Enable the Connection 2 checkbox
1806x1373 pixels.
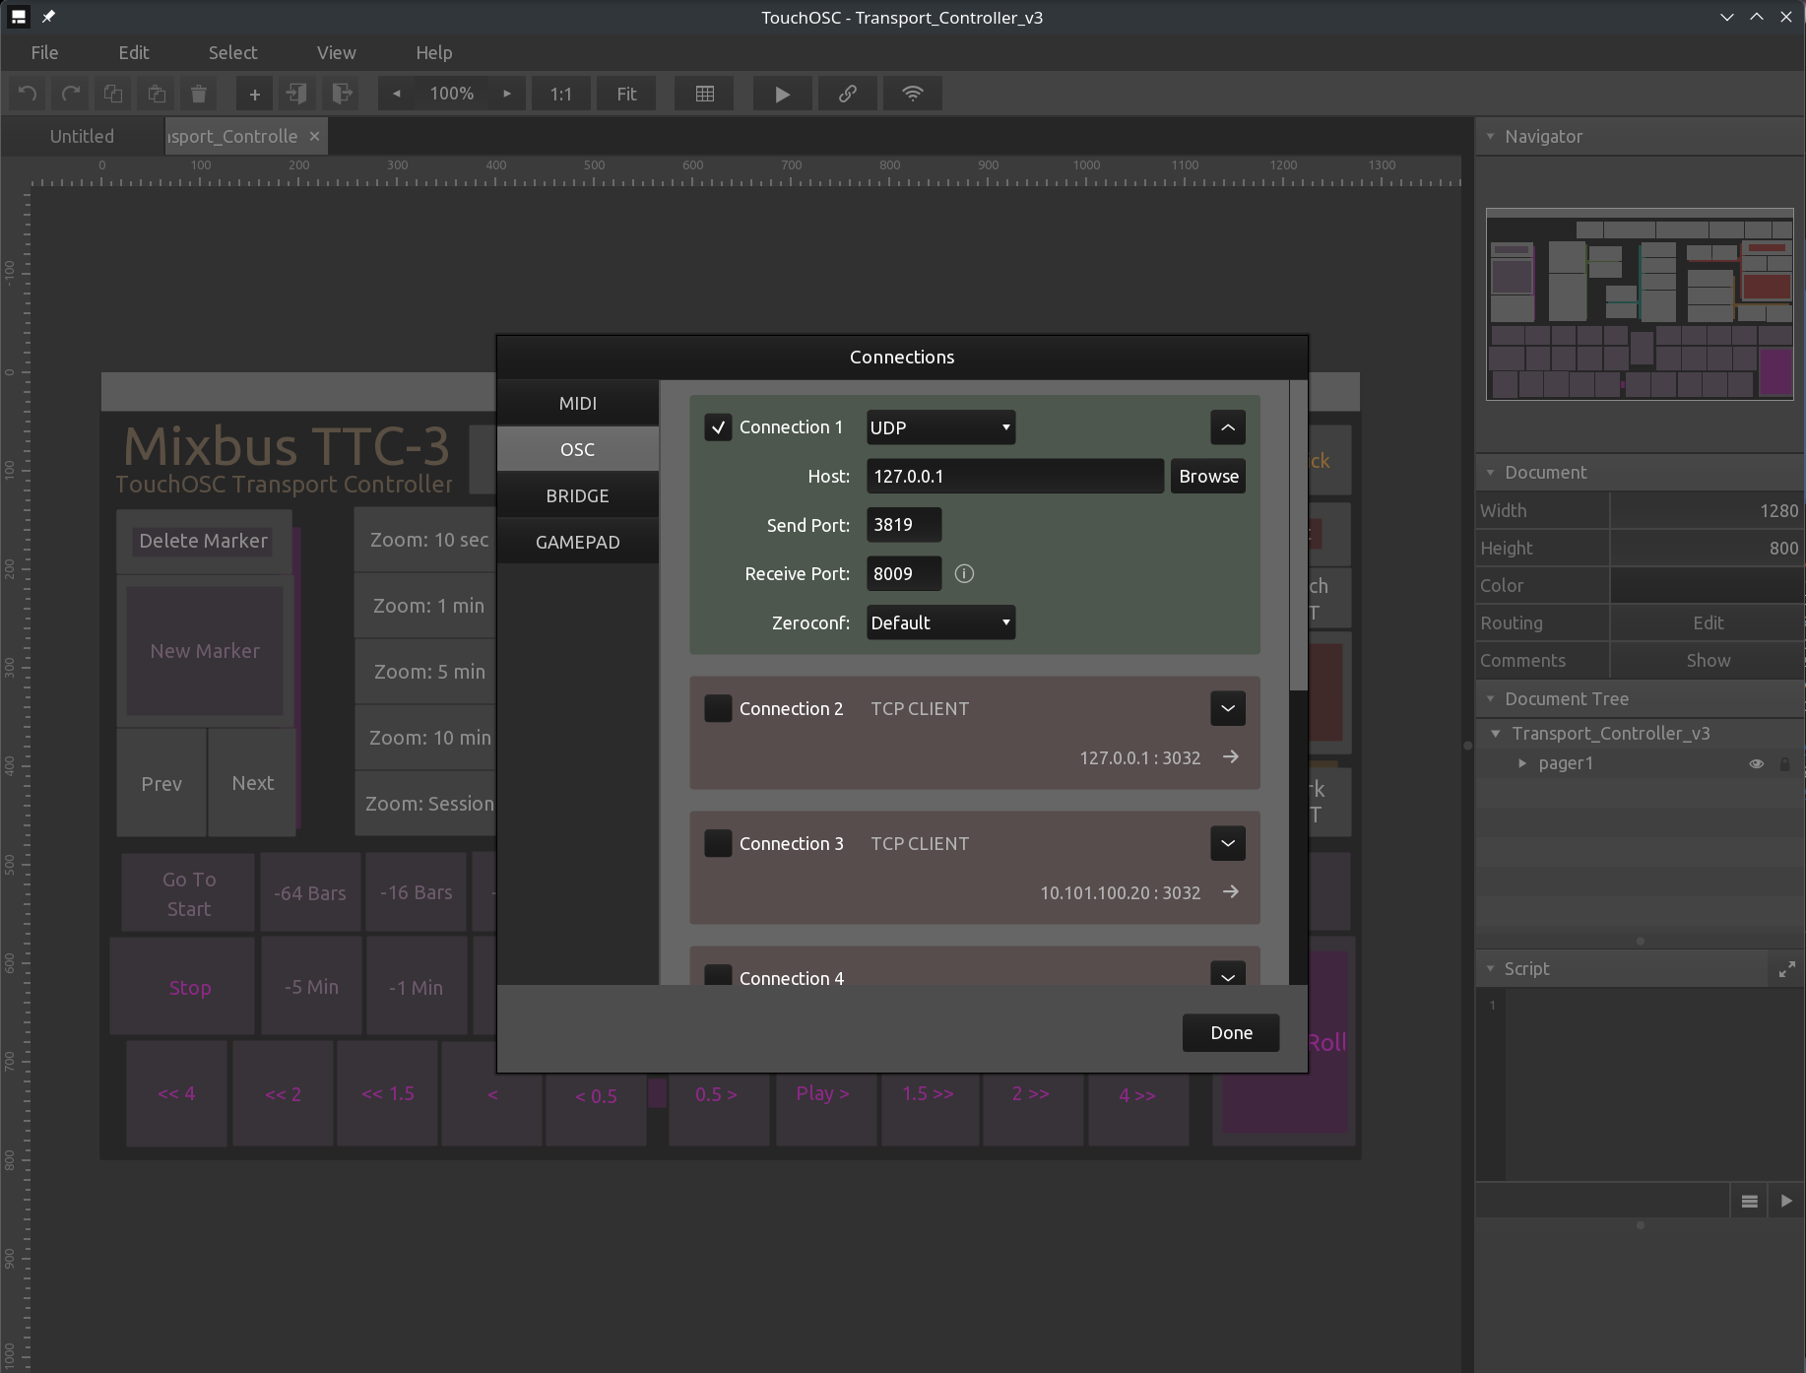[x=718, y=708]
